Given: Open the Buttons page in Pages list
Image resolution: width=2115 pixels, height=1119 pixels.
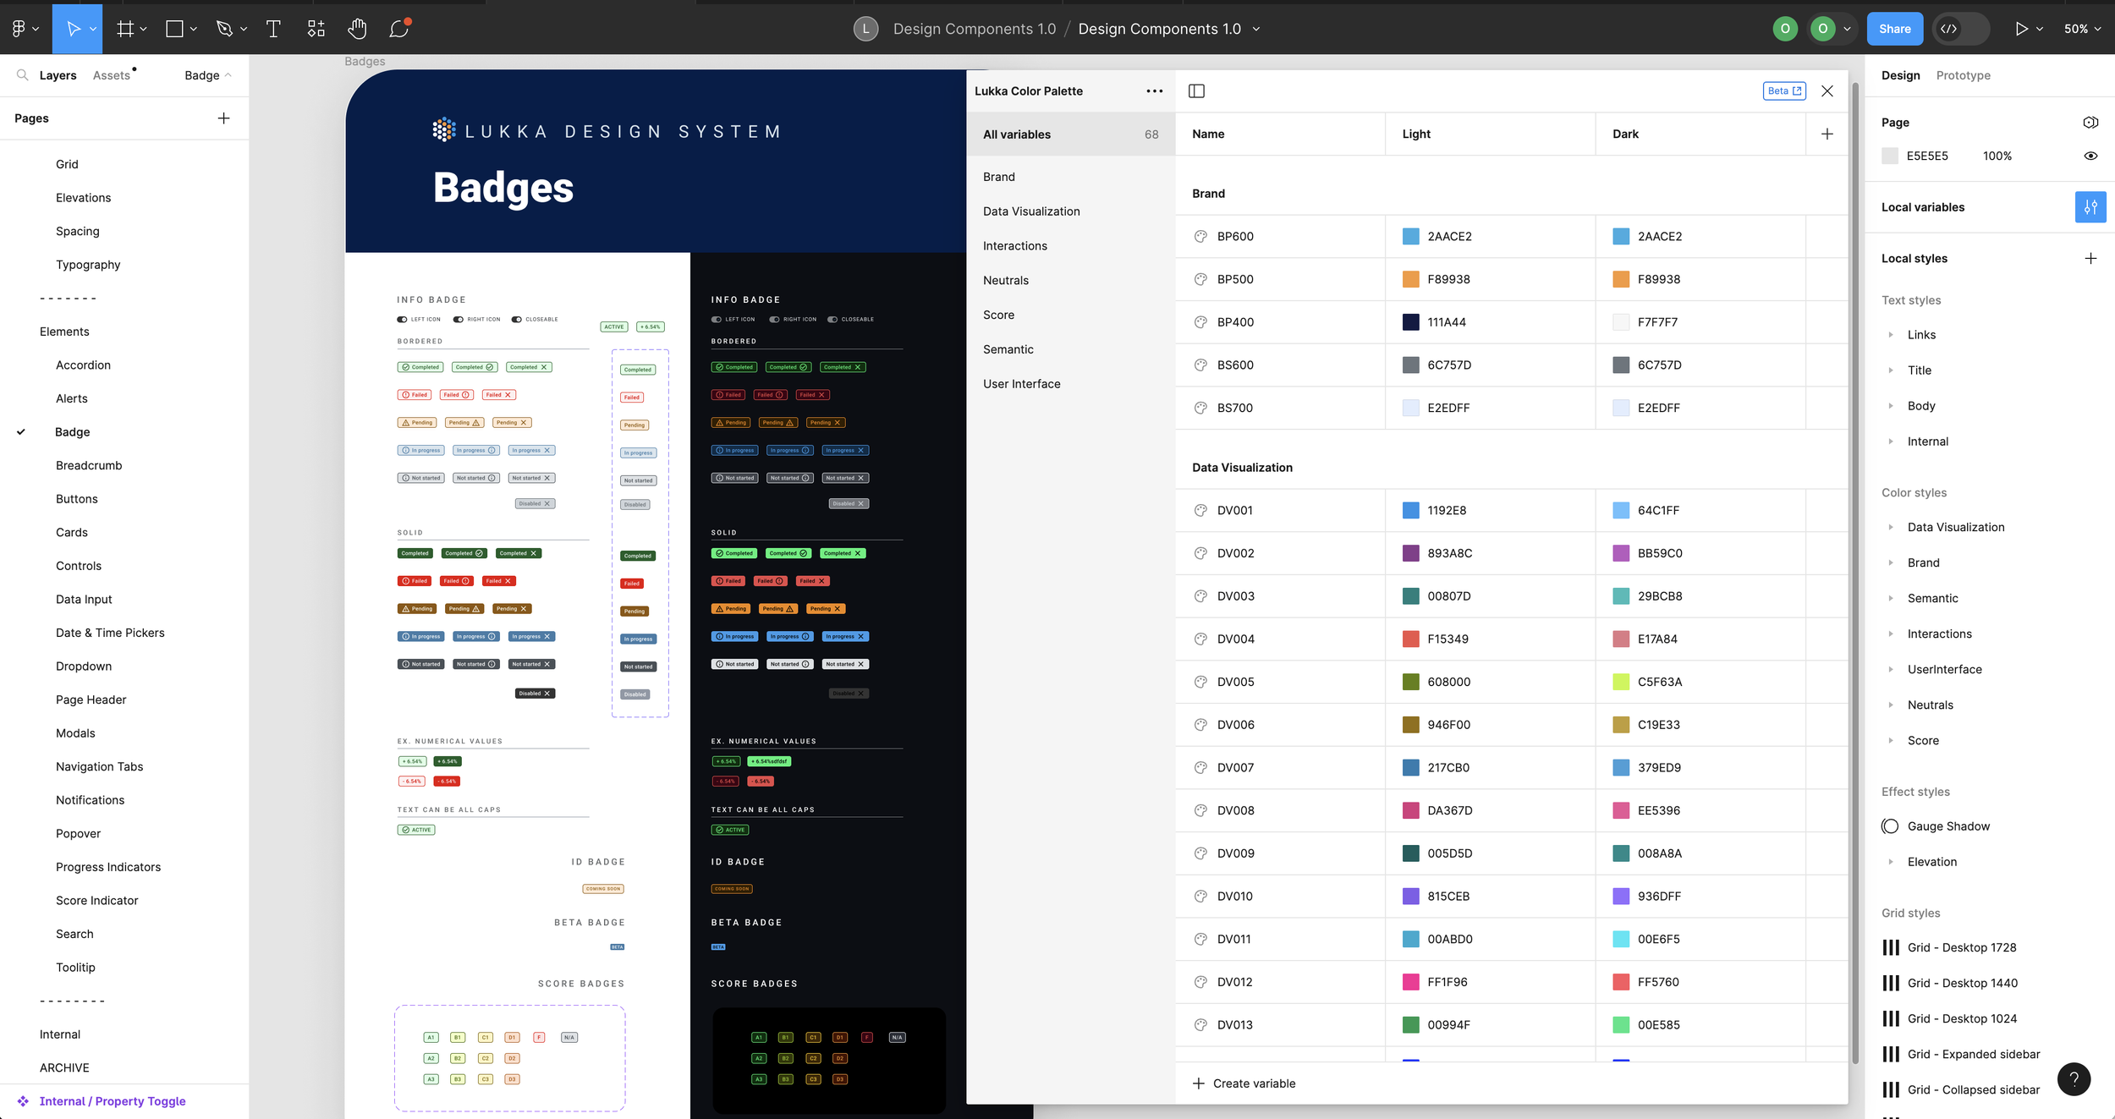Looking at the screenshot, I should [77, 499].
